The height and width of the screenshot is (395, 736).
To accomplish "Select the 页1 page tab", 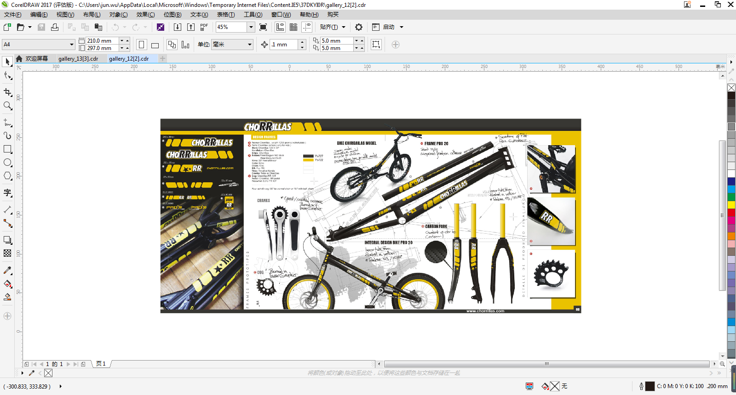I will pos(101,364).
